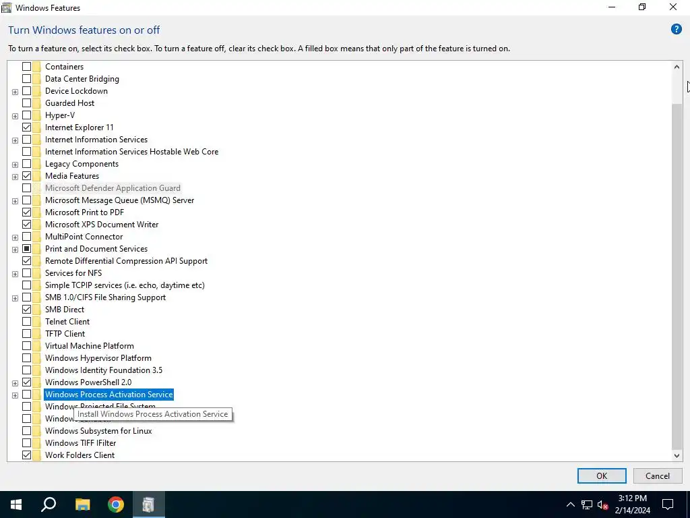690x518 pixels.
Task: Select Windows TIFF IFilter label
Action: tap(81, 443)
